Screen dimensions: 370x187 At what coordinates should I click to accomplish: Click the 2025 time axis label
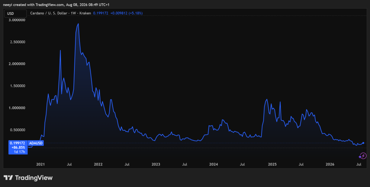pos(272,164)
